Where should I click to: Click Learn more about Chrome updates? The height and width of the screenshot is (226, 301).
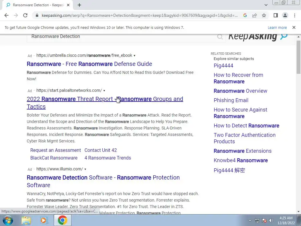pos(277,27)
